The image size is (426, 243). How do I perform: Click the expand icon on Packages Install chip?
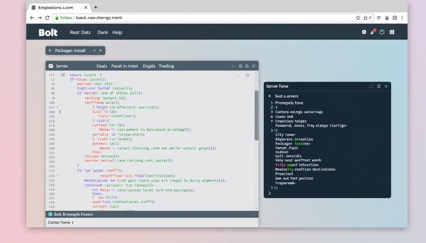pyautogui.click(x=94, y=51)
